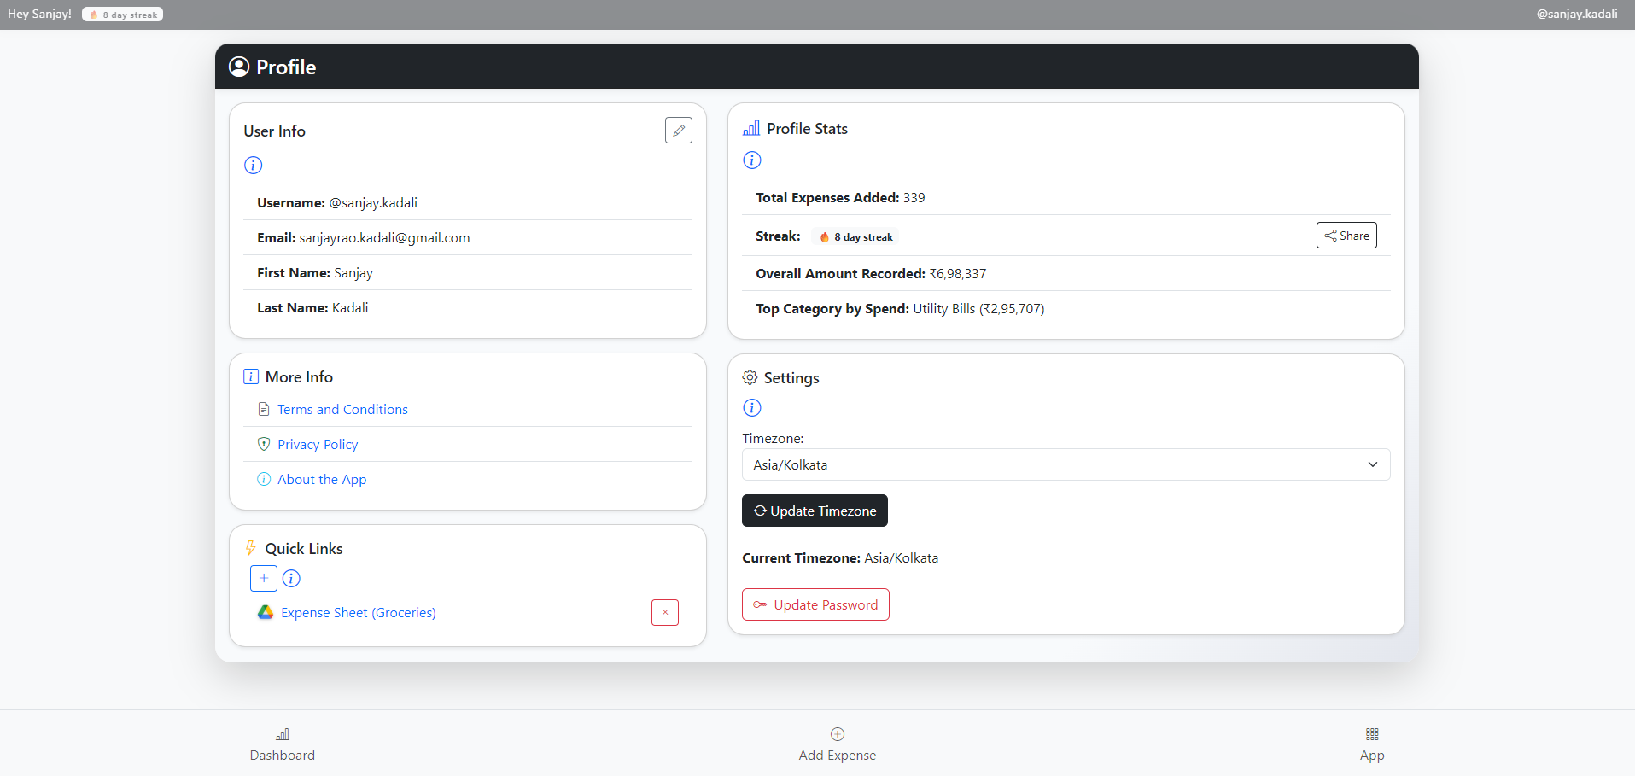
Task: Click the info icon under User Info
Action: pos(253,166)
